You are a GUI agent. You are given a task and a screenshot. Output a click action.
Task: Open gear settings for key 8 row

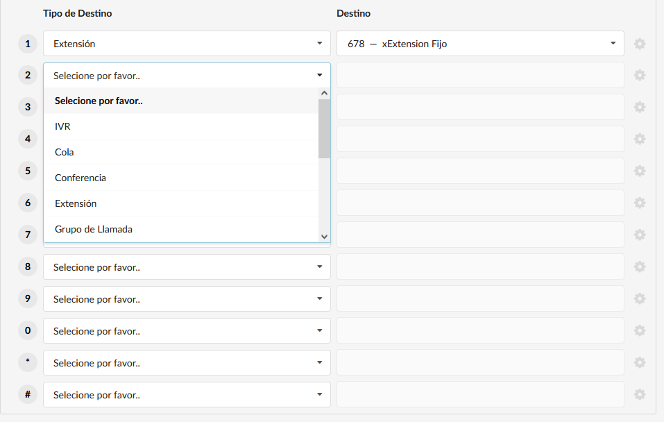point(640,267)
